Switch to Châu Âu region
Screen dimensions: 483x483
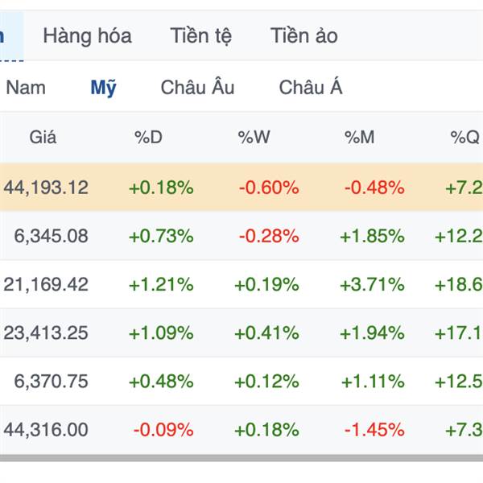(198, 87)
